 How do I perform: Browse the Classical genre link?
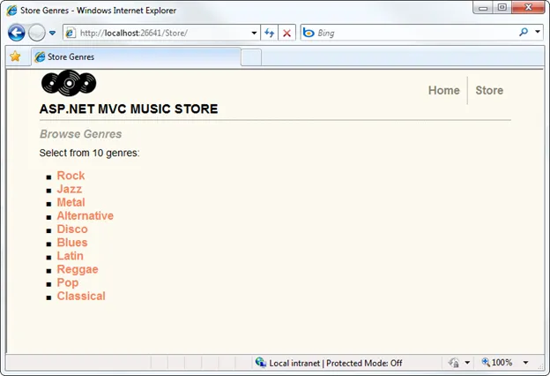[x=81, y=296]
